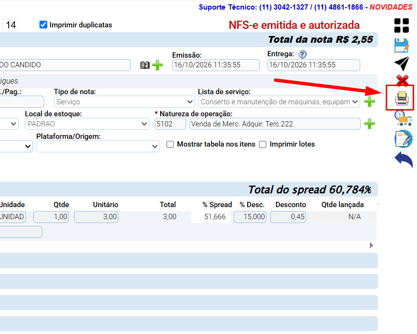The height and width of the screenshot is (334, 417).
Task: Open the Plataforma/Origem dropdown
Action: (98, 147)
